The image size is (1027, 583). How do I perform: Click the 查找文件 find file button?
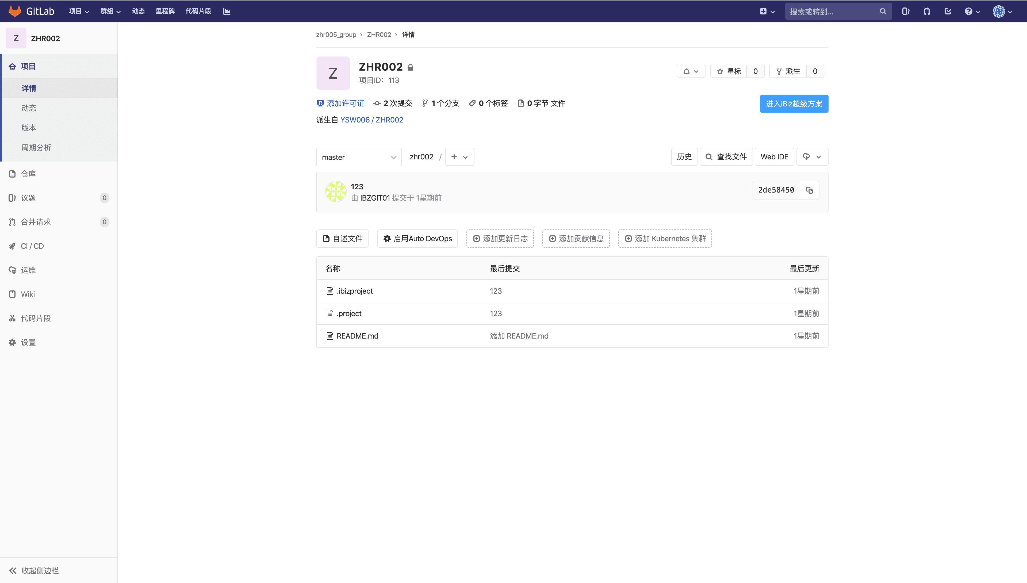pyautogui.click(x=726, y=157)
